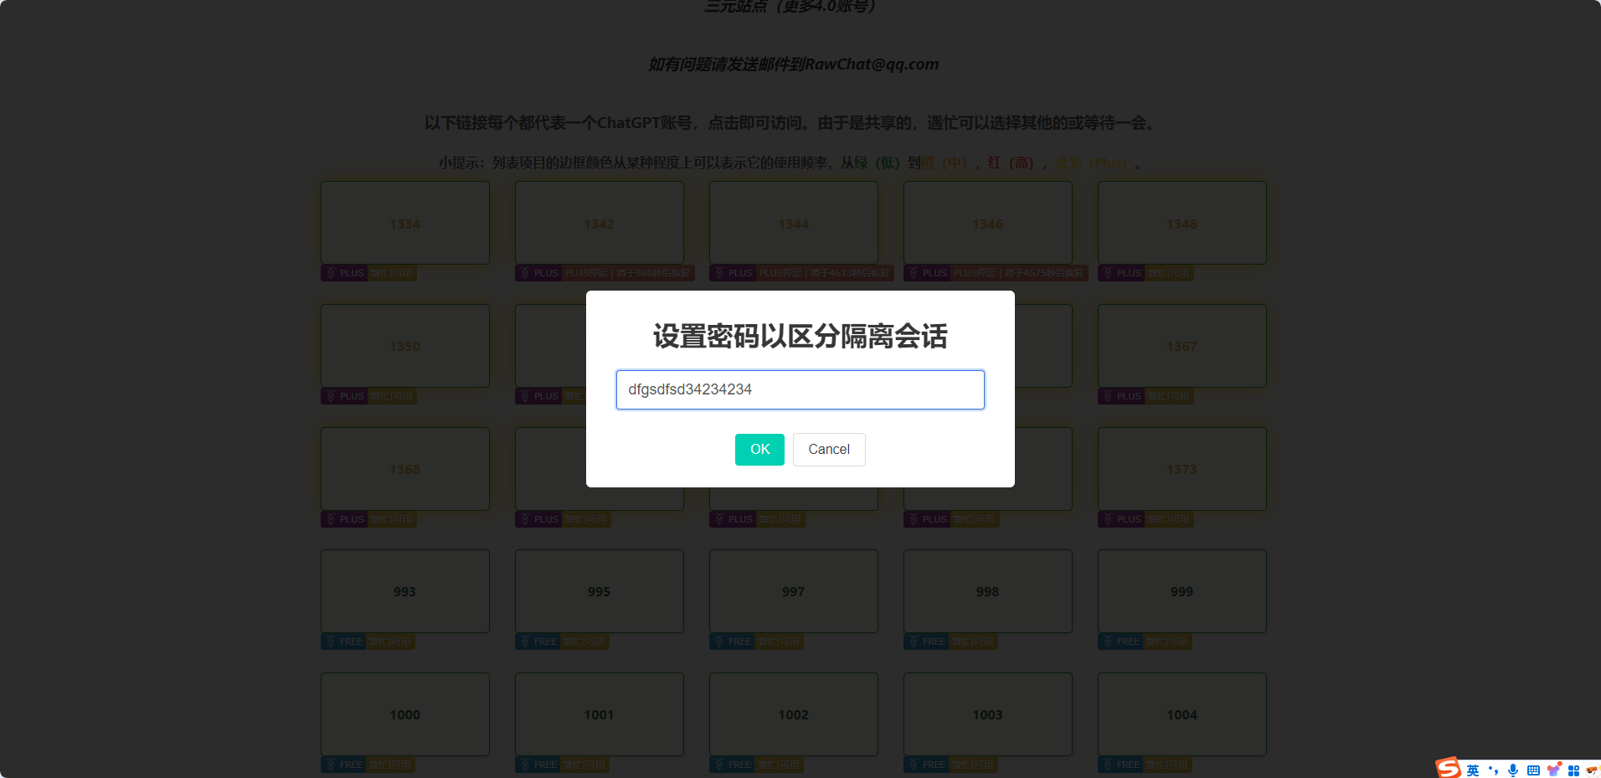The width and height of the screenshot is (1601, 778).
Task: Click the Sogou input method logo
Action: click(1448, 768)
